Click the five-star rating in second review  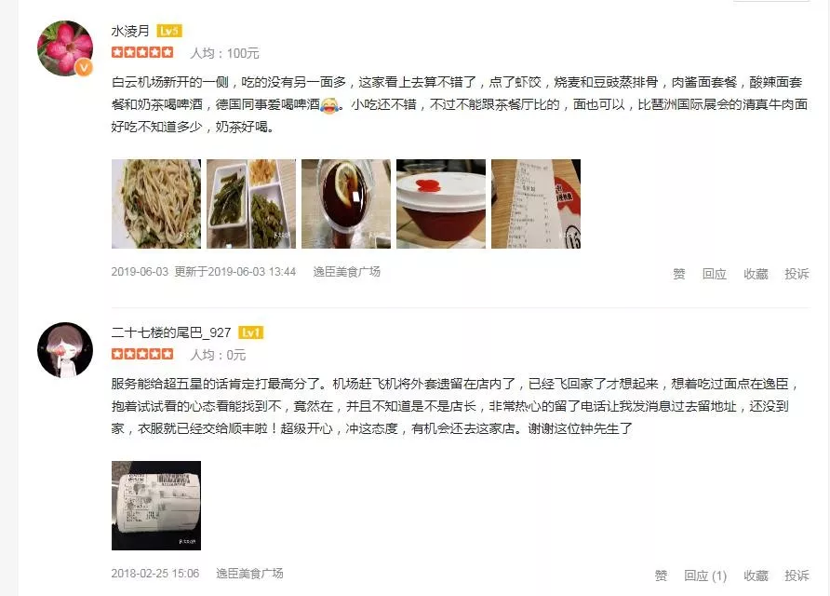coord(142,354)
